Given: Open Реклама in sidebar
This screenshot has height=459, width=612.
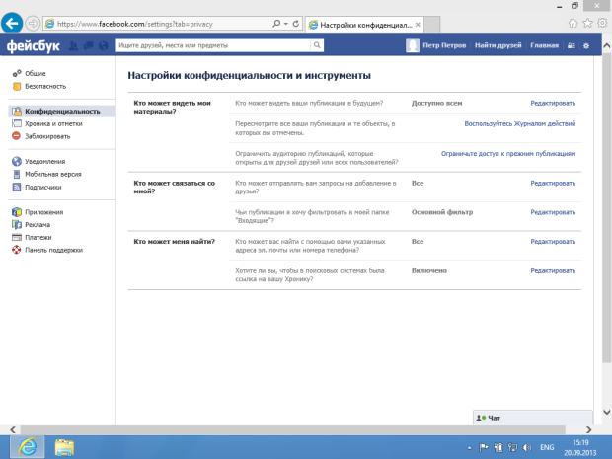Looking at the screenshot, I should click(x=38, y=225).
